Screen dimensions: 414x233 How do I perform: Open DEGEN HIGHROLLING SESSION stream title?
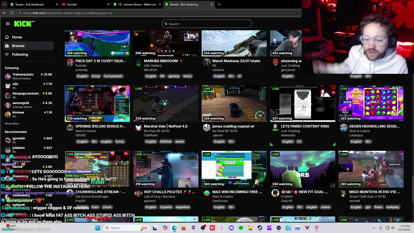click(x=375, y=127)
